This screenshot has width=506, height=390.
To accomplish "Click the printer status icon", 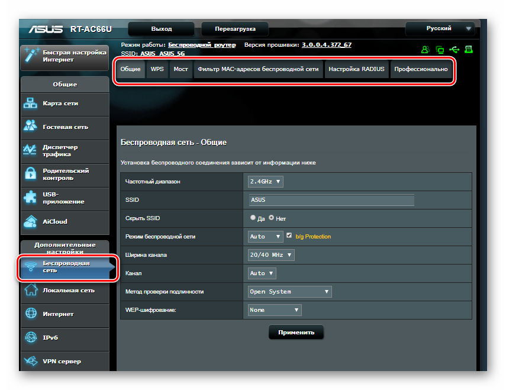I will tap(469, 50).
